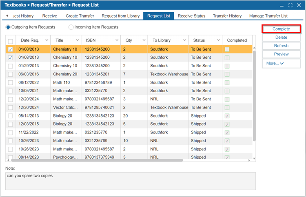306x197 pixels.
Task: Select the Incoming Item Requests radio button
Action: (x=71, y=27)
